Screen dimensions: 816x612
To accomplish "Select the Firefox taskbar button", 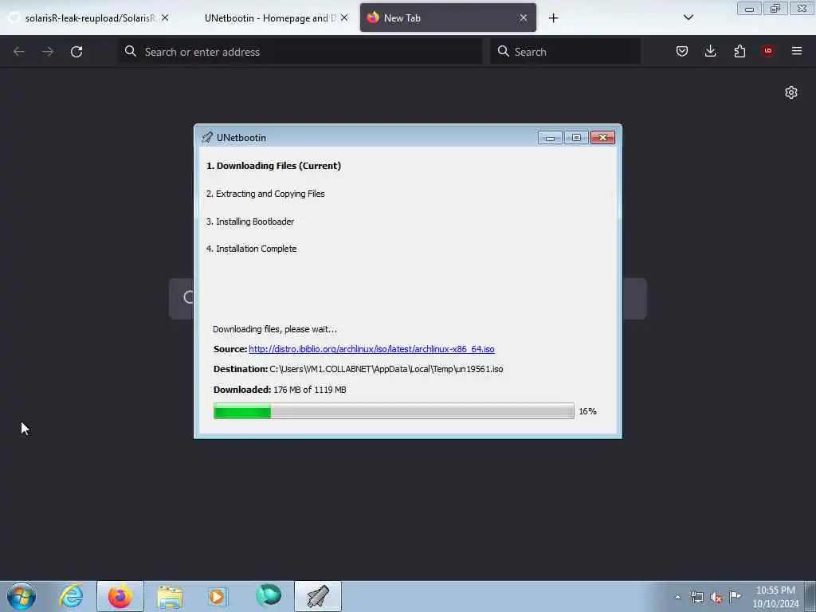I will tap(120, 596).
